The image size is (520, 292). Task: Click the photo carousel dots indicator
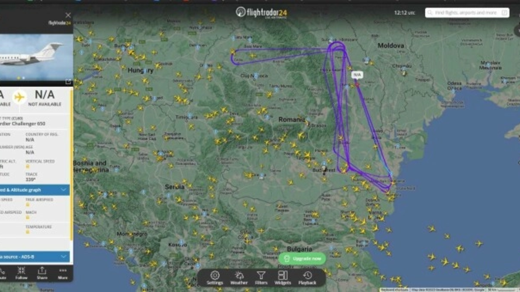click(21, 78)
